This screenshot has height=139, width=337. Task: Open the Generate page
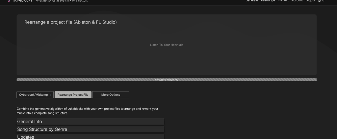(252, 1)
